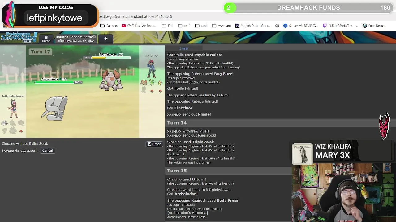Select your Cinccino team icon
396x222 pixels.
(5, 123)
